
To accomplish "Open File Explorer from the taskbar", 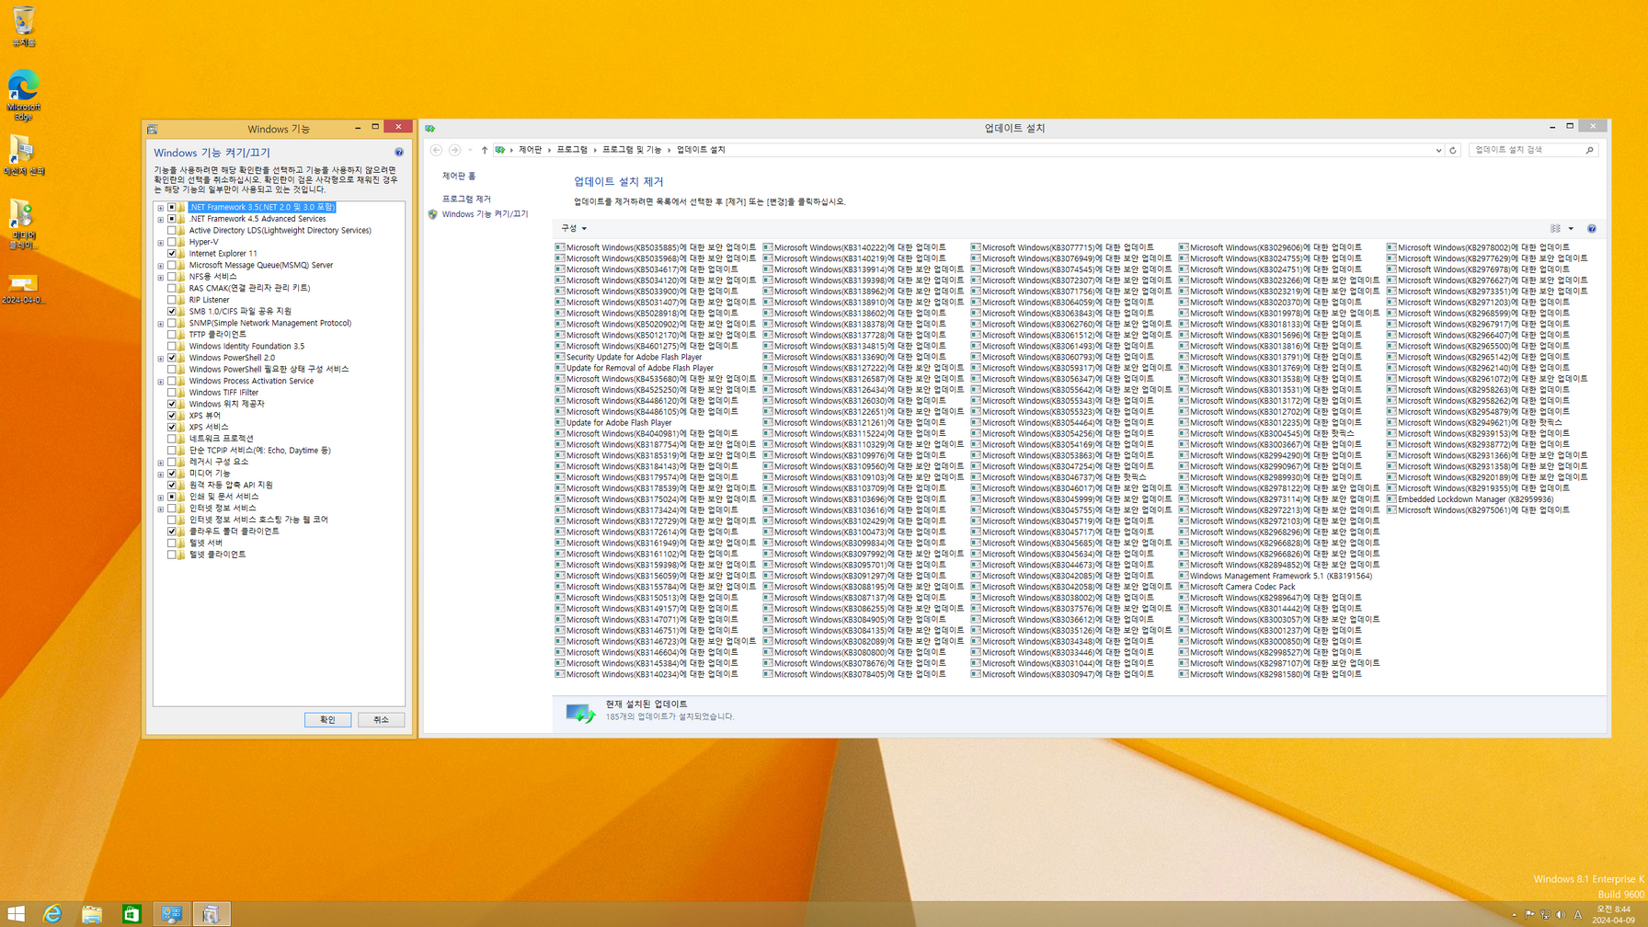I will (92, 913).
